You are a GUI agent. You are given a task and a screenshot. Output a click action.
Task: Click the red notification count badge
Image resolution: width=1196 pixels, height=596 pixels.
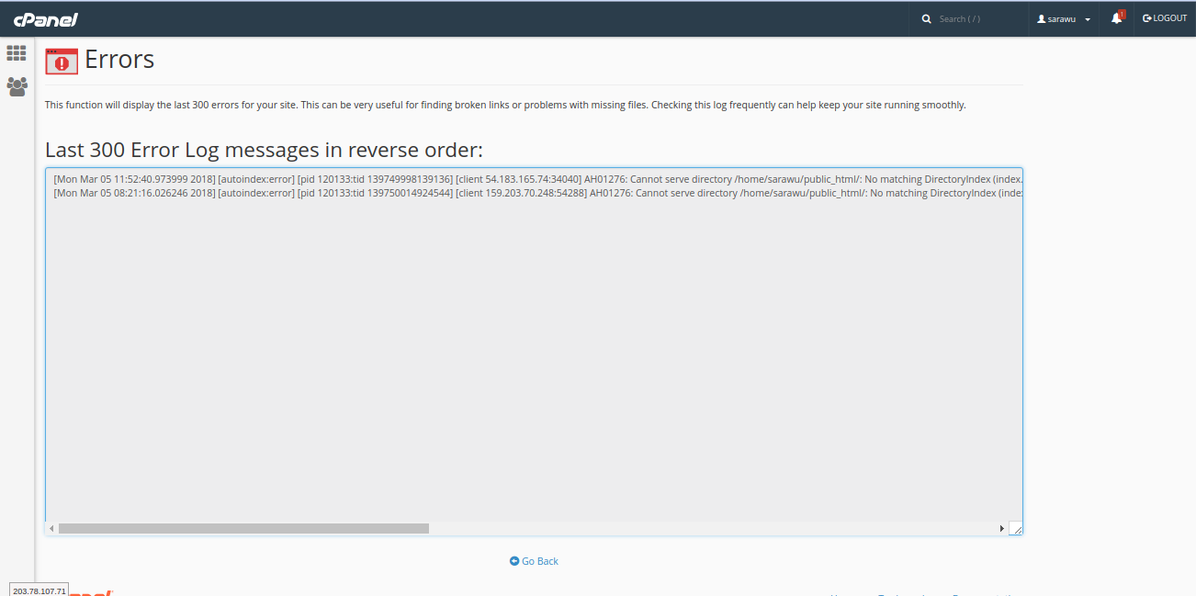(x=1122, y=14)
